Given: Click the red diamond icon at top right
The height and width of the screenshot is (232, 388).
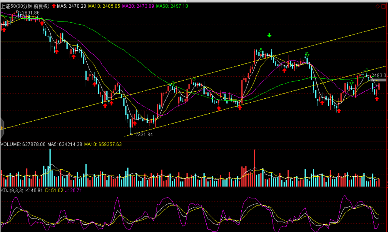Looking at the screenshot, I should [x=377, y=6].
